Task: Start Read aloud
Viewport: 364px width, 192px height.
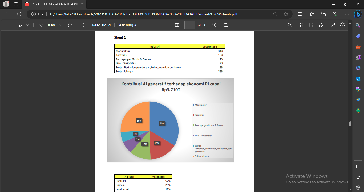Action: click(x=101, y=25)
